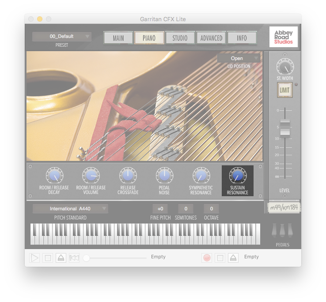Click the Empty label in the player
Image resolution: width=326 pixels, height=302 pixels.
point(158,257)
